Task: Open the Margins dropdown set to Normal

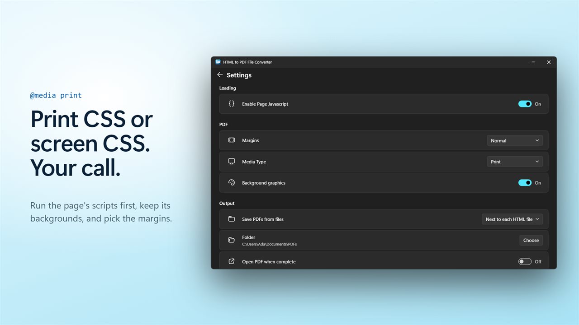Action: click(x=515, y=140)
